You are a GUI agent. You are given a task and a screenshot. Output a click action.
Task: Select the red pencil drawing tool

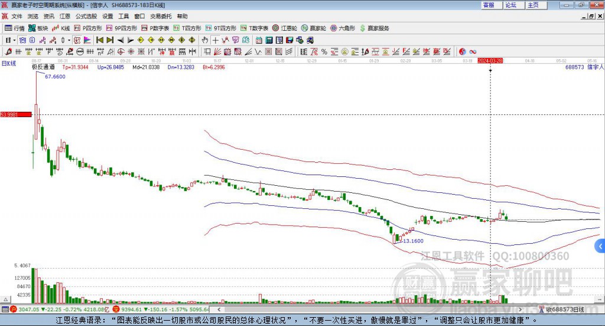[x=8, y=51]
